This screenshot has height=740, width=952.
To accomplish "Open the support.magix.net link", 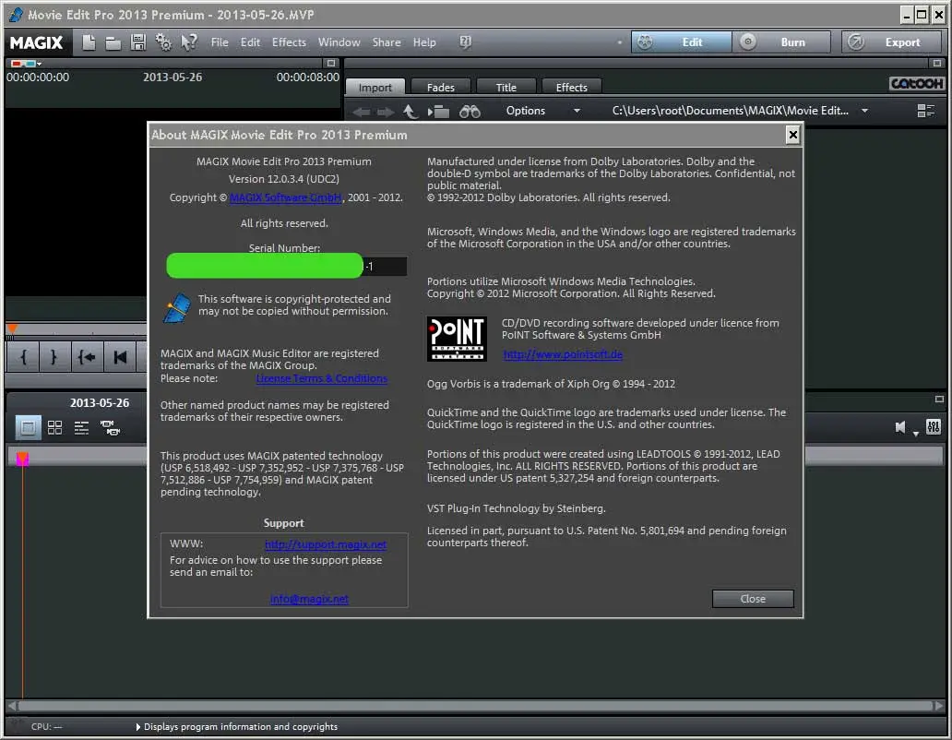I will pos(326,545).
